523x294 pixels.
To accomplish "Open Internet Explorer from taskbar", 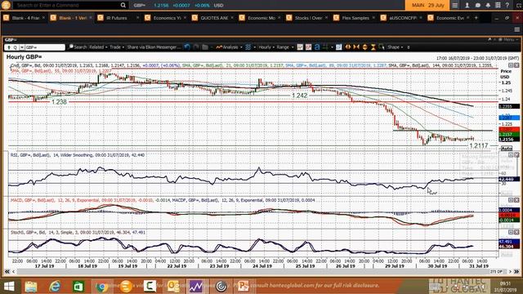I will 55,287.
